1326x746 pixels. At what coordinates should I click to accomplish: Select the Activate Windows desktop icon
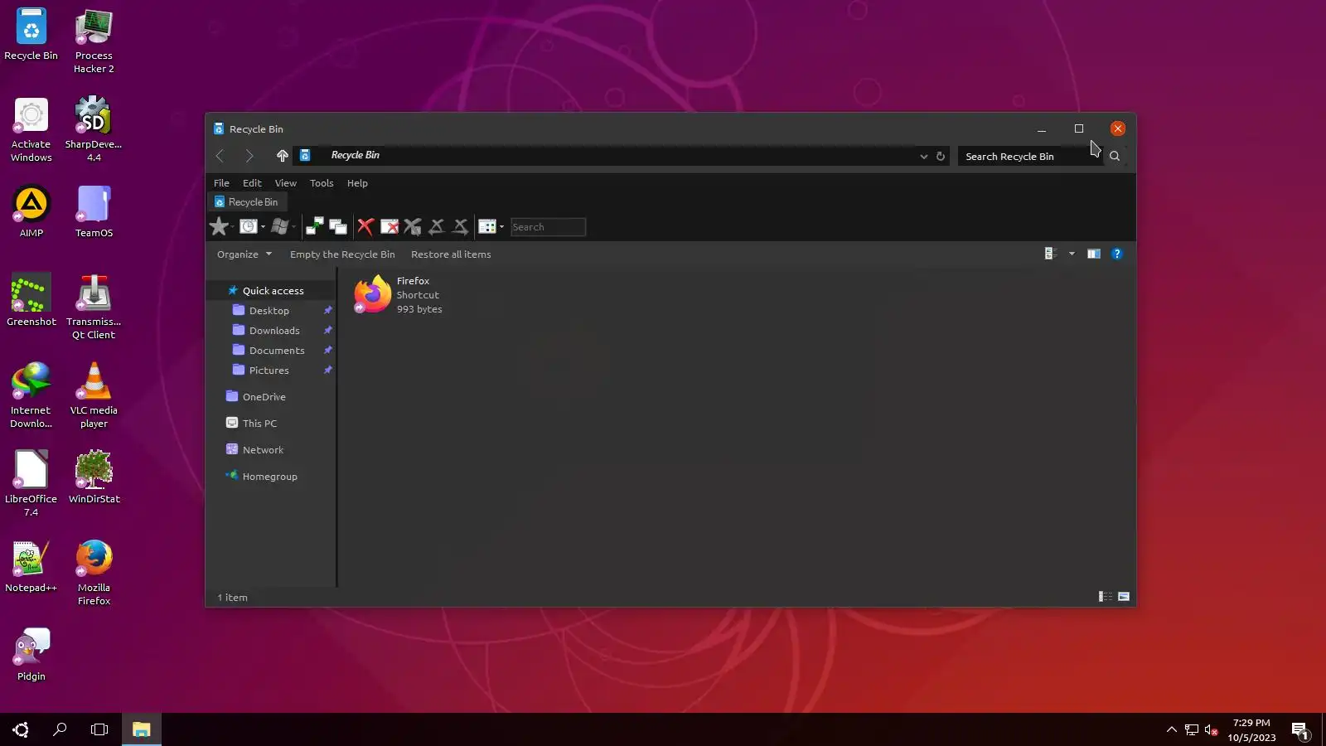(x=31, y=128)
